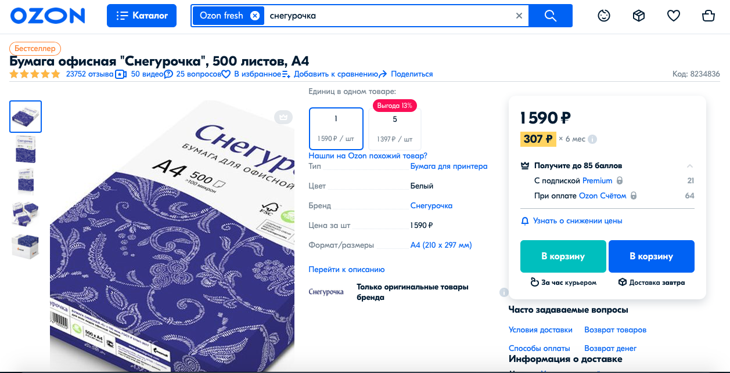
Task: Select the 1 unit pack option
Action: tap(336, 128)
